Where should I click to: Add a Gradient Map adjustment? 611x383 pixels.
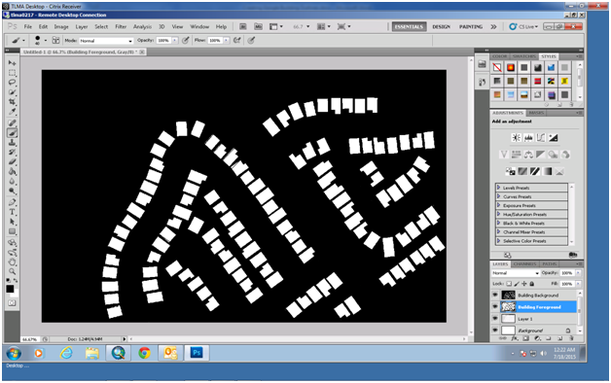(548, 171)
